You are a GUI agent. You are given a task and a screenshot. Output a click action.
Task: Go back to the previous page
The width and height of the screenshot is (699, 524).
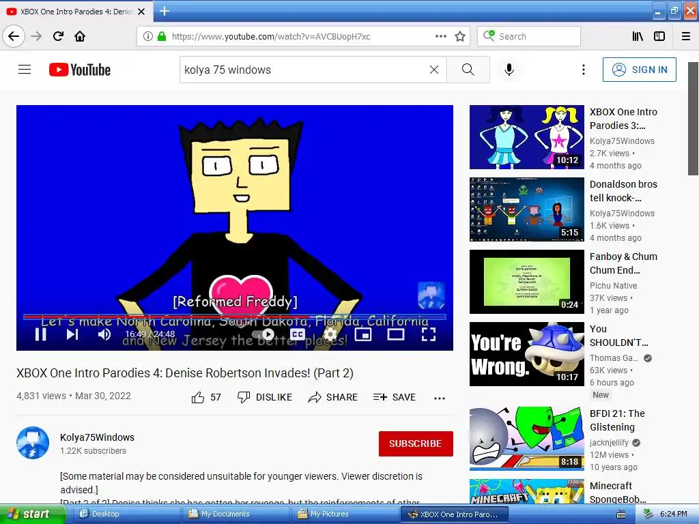(x=14, y=36)
